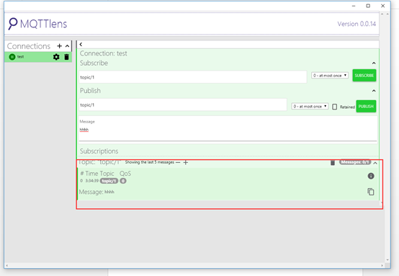Click the SUBSCRIBE button

pos(364,76)
